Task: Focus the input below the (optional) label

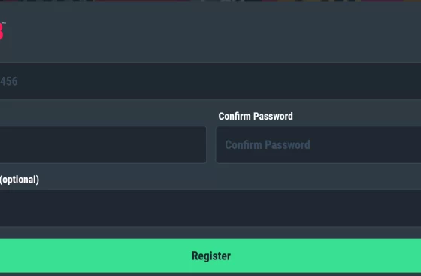Action: point(210,208)
